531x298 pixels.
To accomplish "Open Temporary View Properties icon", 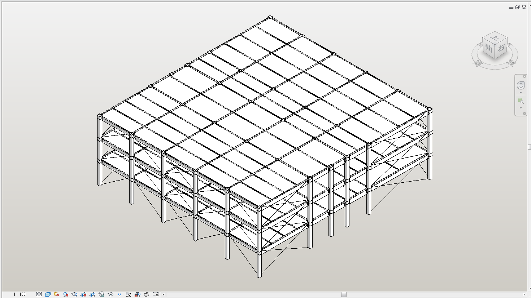I will [x=129, y=294].
